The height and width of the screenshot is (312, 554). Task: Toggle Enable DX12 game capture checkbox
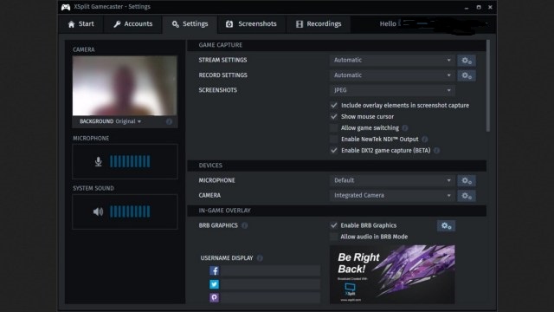(x=333, y=151)
